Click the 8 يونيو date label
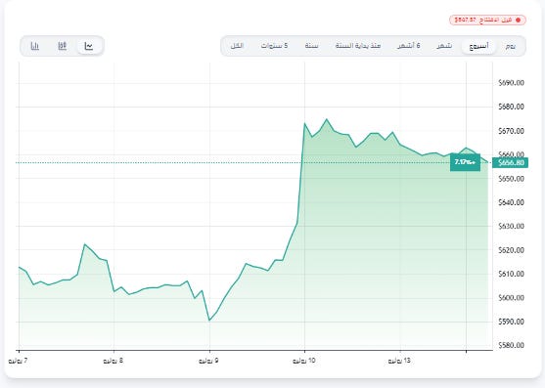Viewport: 545px width, 388px height. 114,361
